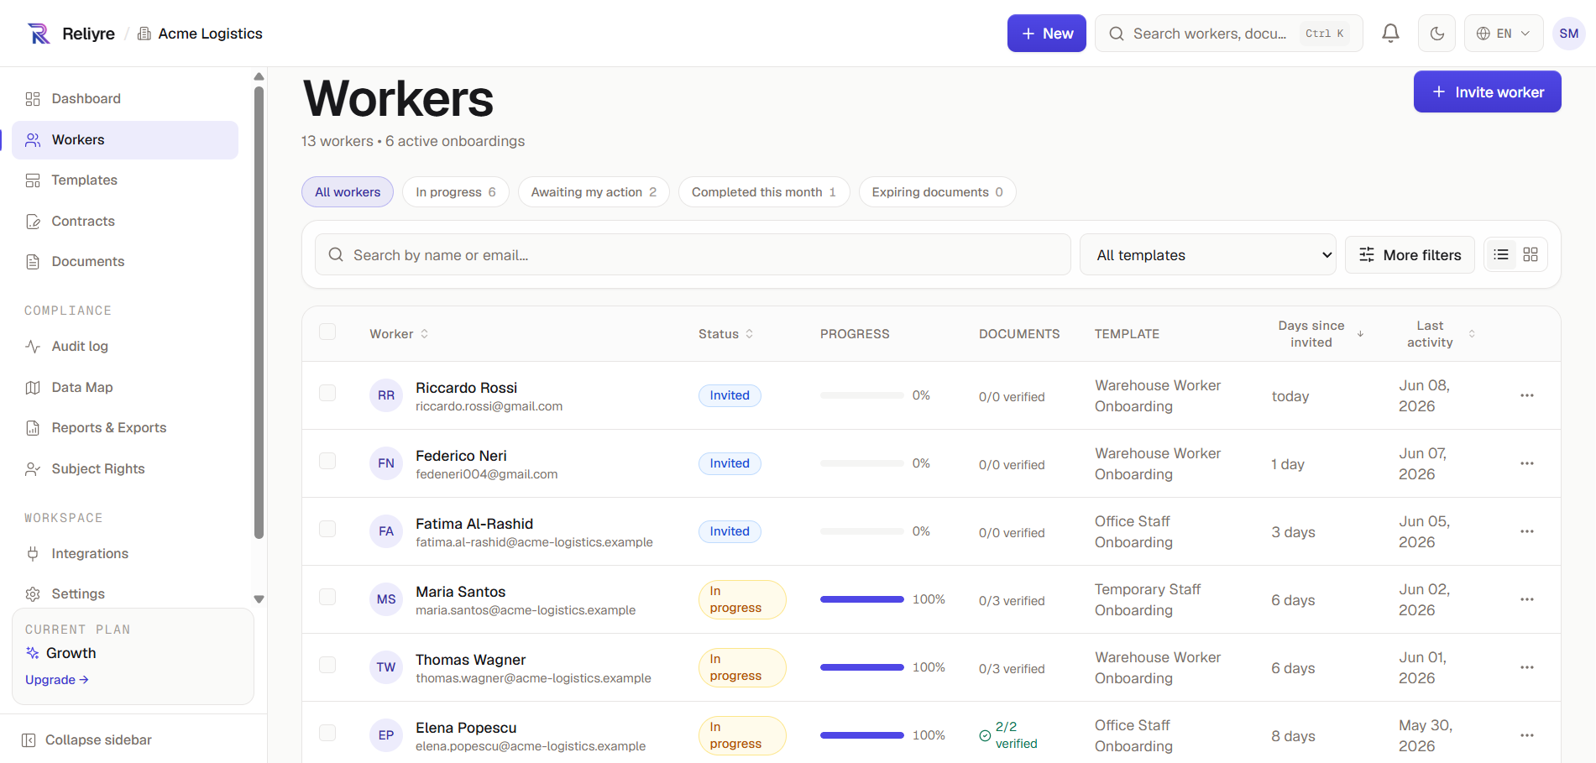Toggle dark mode moon icon

[x=1436, y=34]
